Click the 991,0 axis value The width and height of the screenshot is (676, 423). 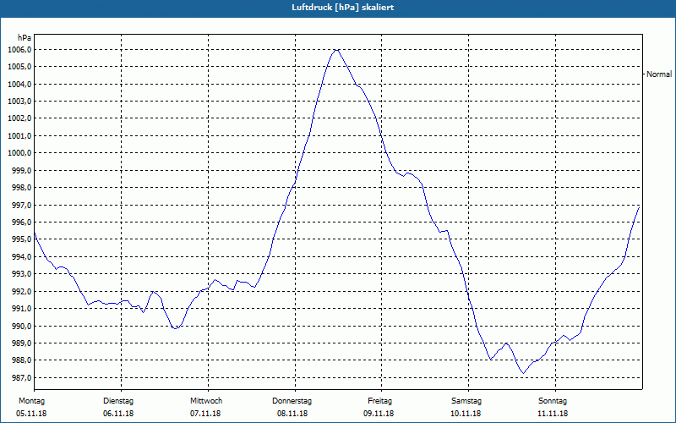(x=21, y=309)
